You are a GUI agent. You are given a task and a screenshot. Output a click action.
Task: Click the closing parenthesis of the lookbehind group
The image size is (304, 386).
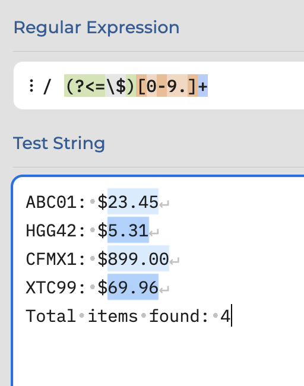[131, 86]
